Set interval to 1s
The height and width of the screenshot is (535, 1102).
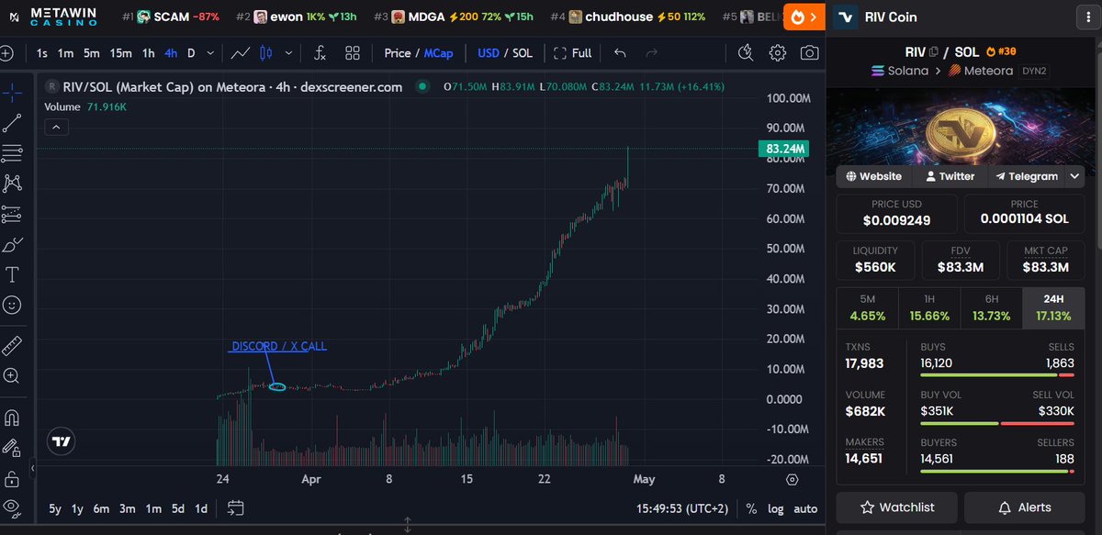pos(42,53)
